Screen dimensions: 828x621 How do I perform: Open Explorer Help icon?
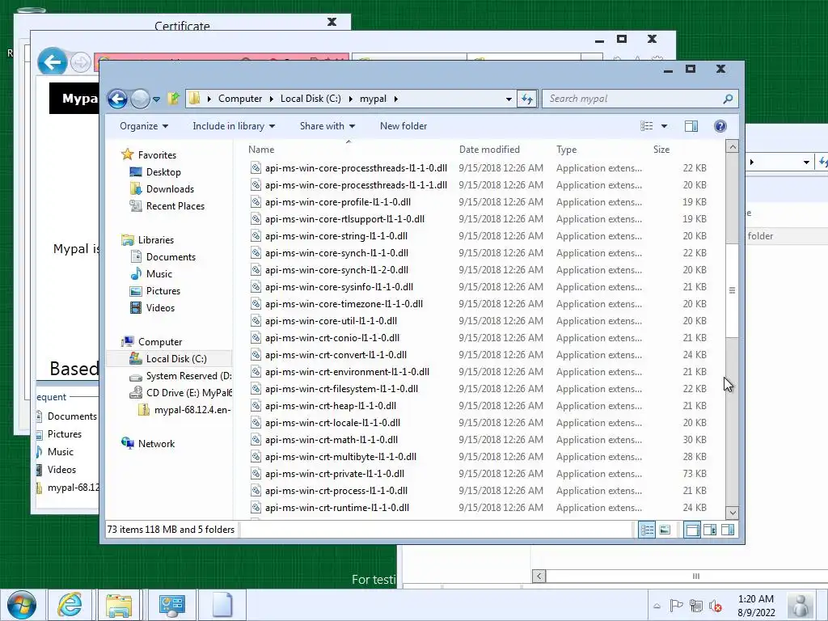point(720,126)
